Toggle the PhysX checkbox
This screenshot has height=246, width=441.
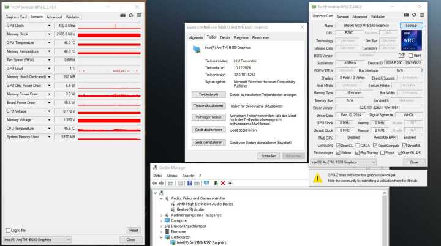point(382,152)
